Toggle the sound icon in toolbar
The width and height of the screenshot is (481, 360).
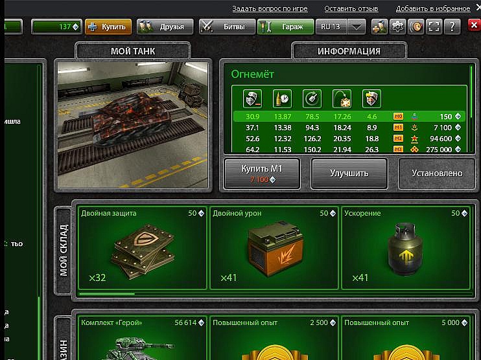pos(416,27)
